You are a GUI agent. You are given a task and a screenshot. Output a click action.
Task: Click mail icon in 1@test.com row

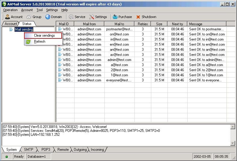point(60,75)
